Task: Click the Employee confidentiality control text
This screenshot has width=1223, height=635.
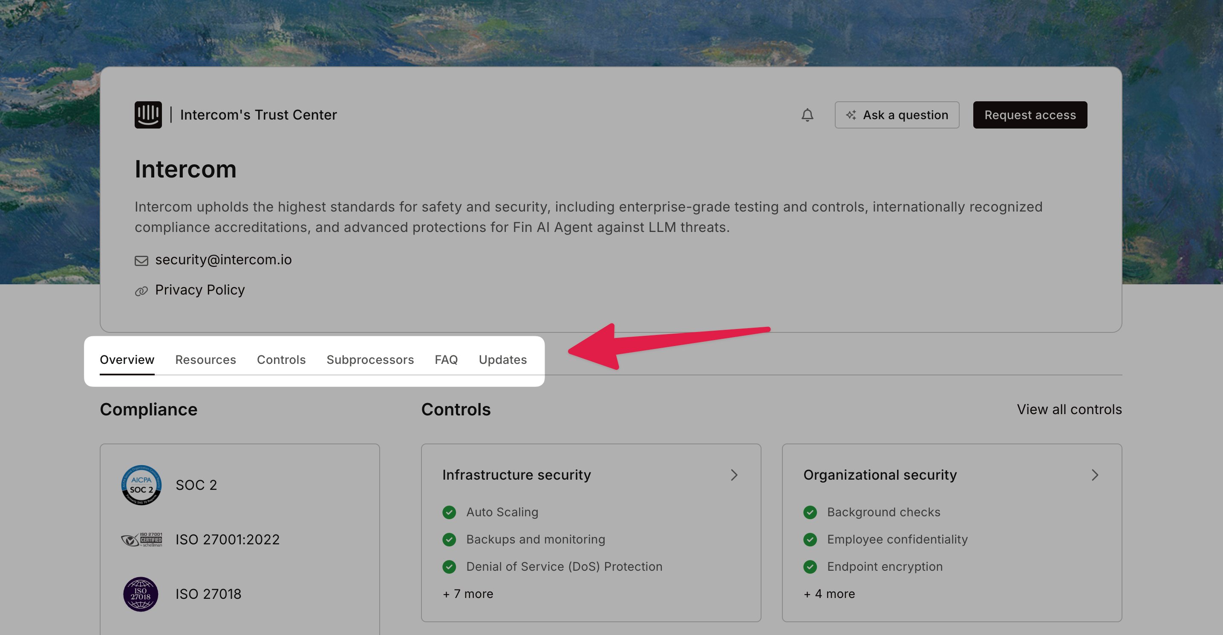Action: (x=897, y=539)
